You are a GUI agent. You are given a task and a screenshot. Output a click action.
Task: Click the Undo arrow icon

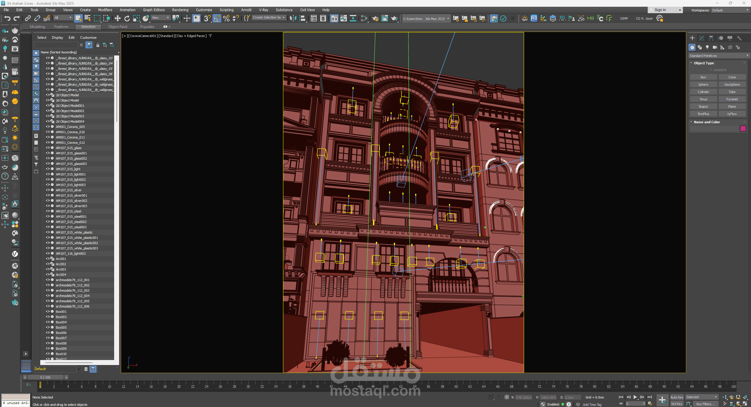pyautogui.click(x=7, y=18)
